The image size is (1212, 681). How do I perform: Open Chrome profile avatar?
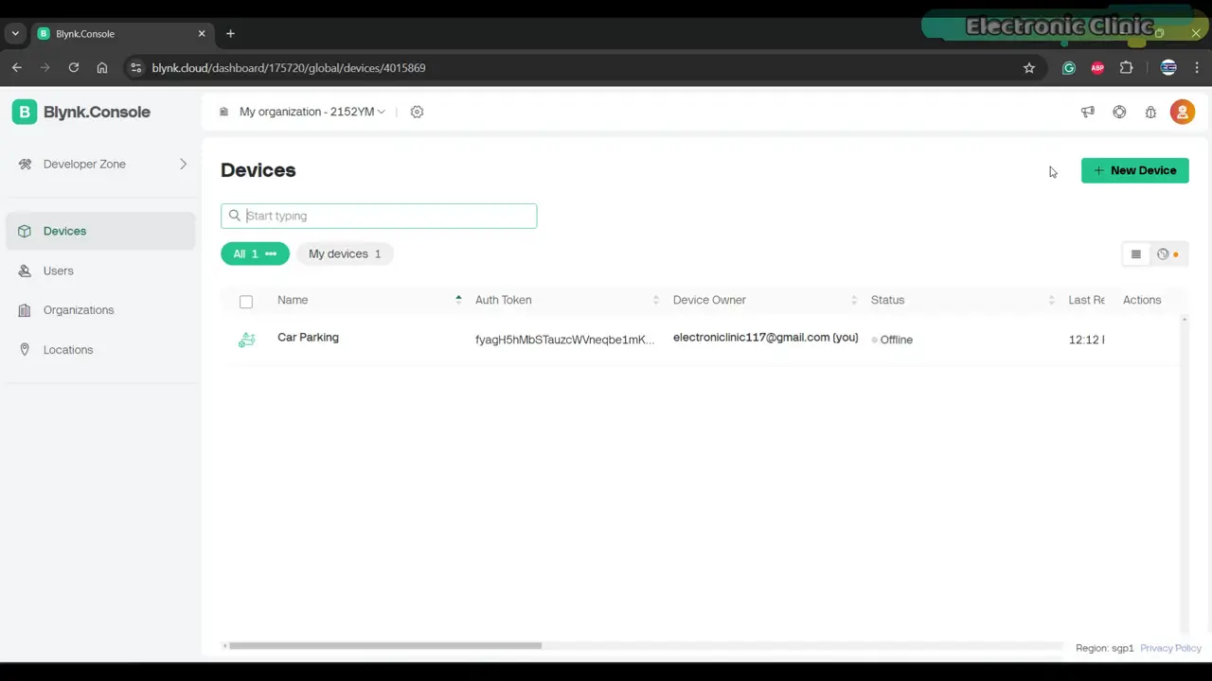point(1168,68)
